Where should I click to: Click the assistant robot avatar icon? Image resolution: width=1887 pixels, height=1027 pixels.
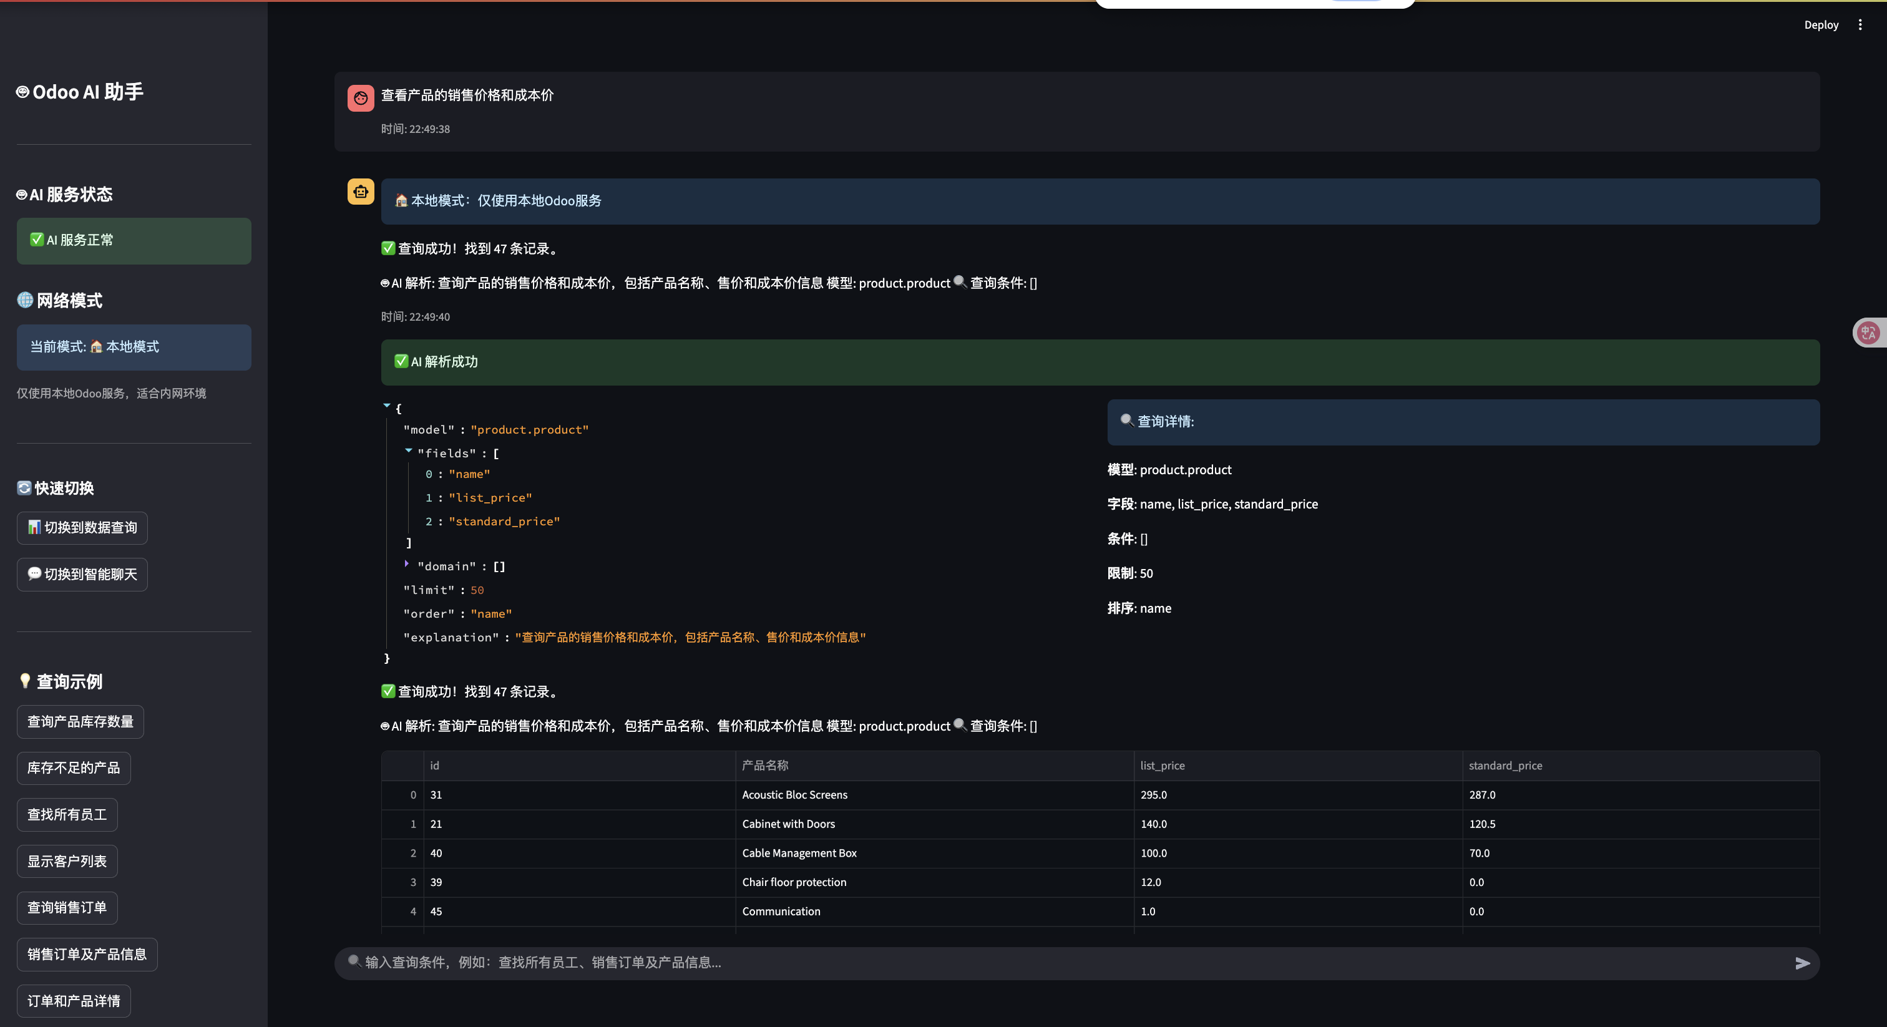click(361, 192)
